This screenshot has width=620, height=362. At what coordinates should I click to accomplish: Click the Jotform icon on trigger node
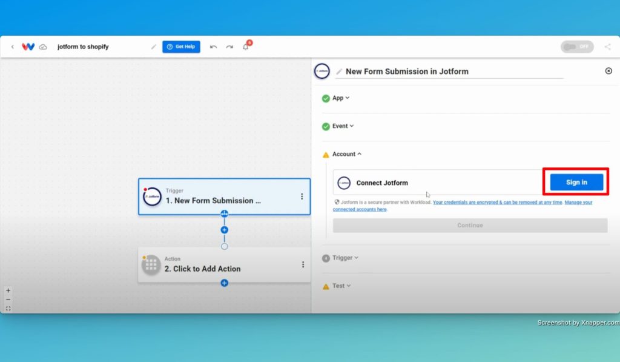pyautogui.click(x=152, y=196)
